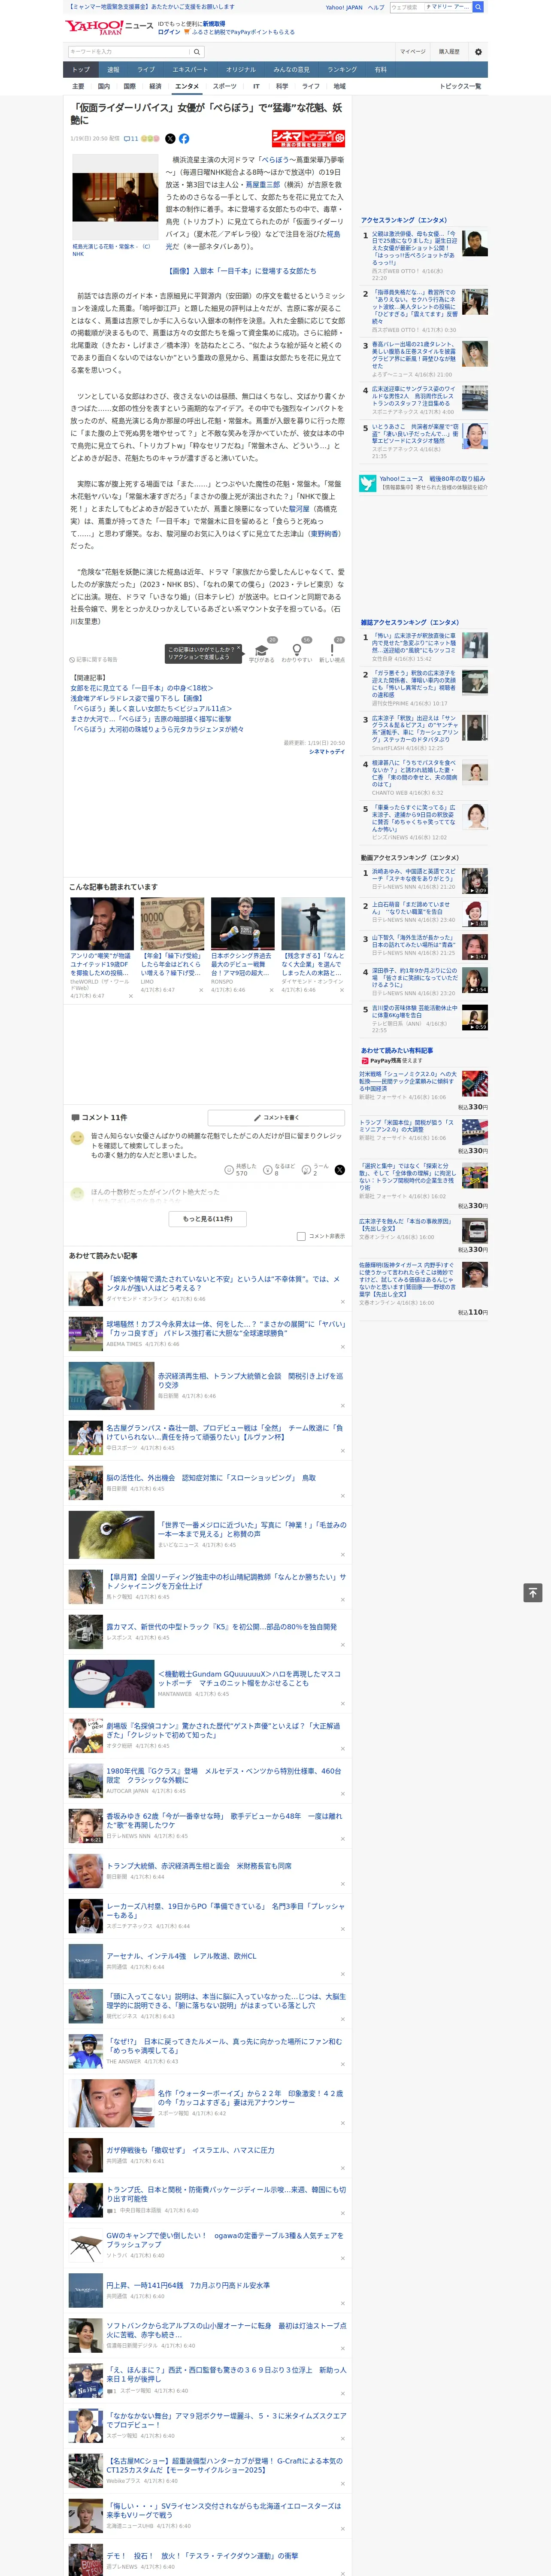Open トピックス一覧 link
The width and height of the screenshot is (551, 2576).
coord(460,86)
